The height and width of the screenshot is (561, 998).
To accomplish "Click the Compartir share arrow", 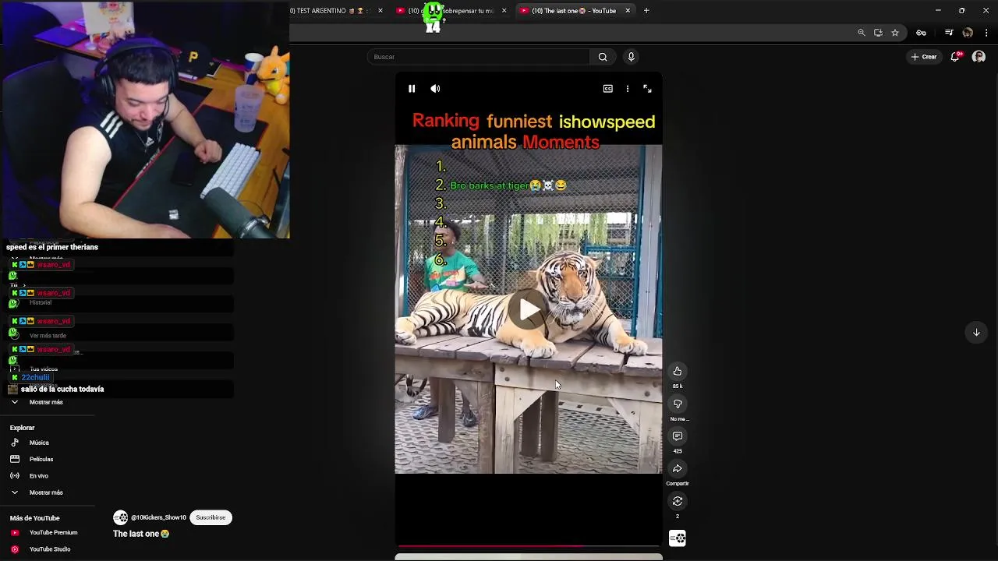I will click(x=678, y=469).
